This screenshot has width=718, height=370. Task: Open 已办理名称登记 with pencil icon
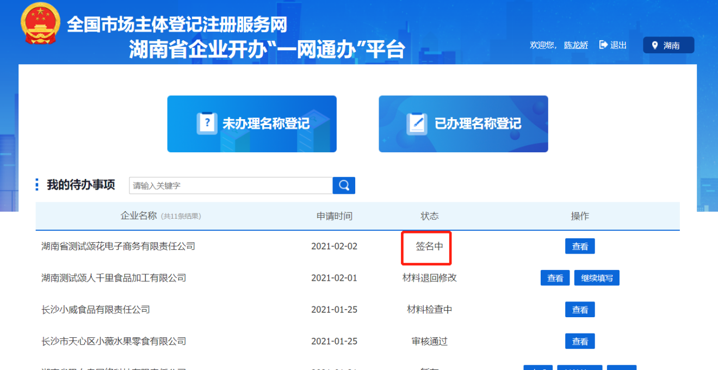463,124
